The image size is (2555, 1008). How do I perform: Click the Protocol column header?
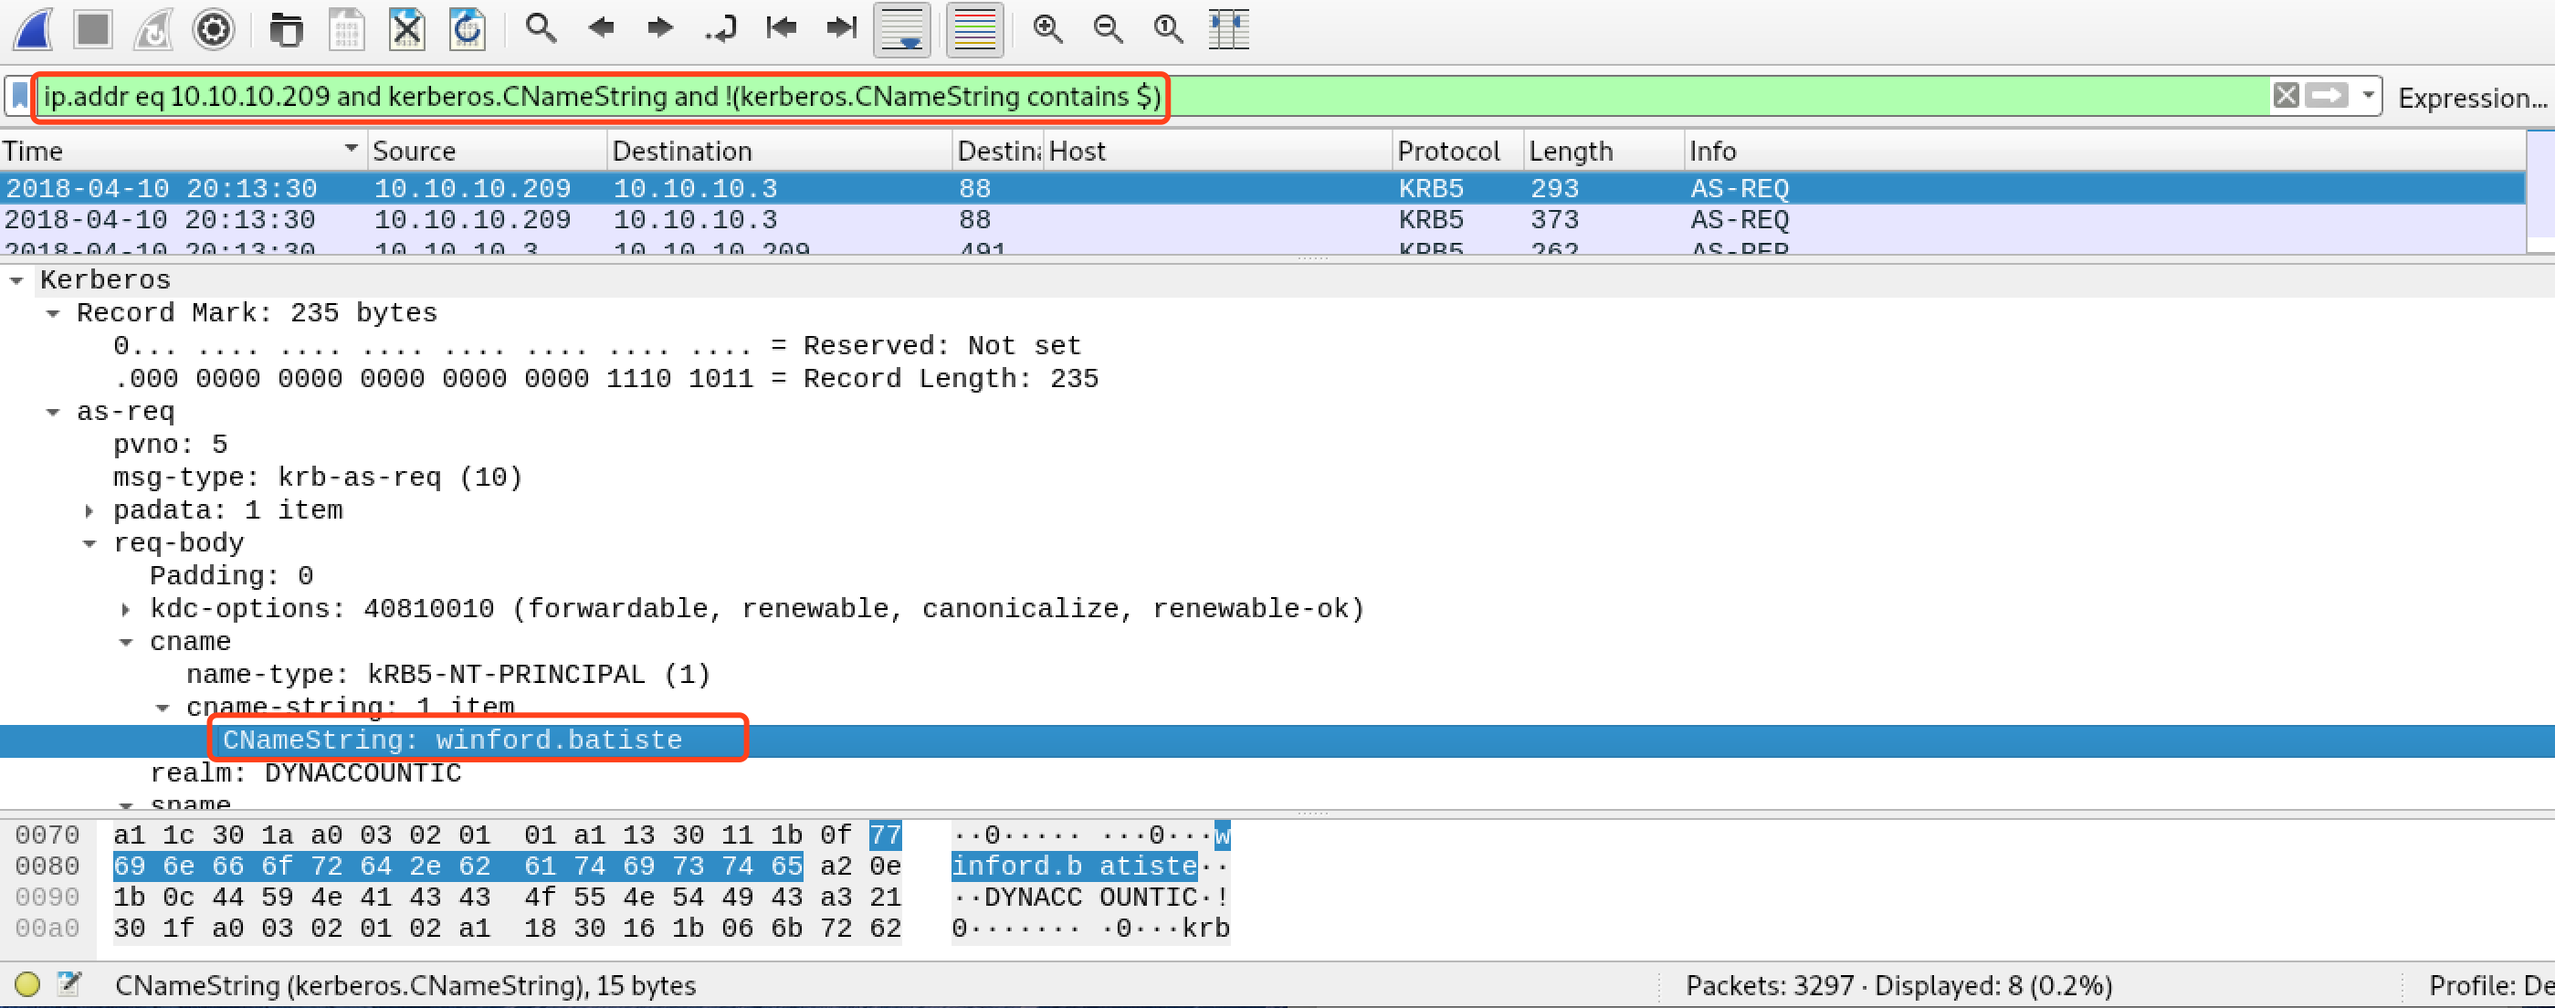(x=1448, y=151)
